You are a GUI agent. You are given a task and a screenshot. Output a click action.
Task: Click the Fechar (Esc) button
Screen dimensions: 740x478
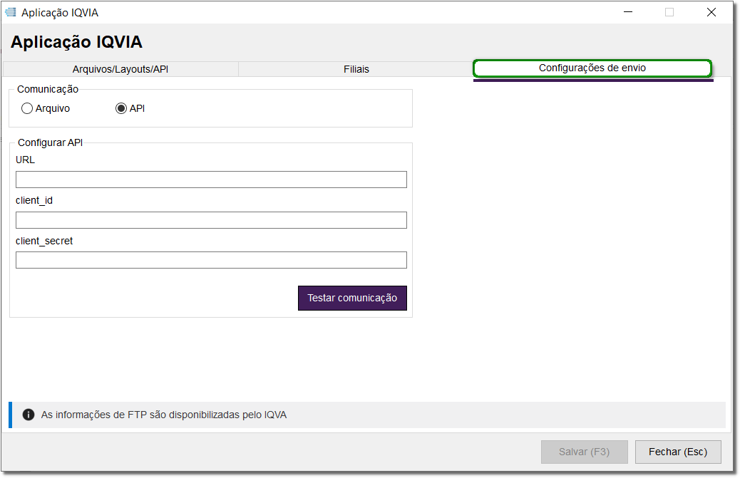pos(678,452)
